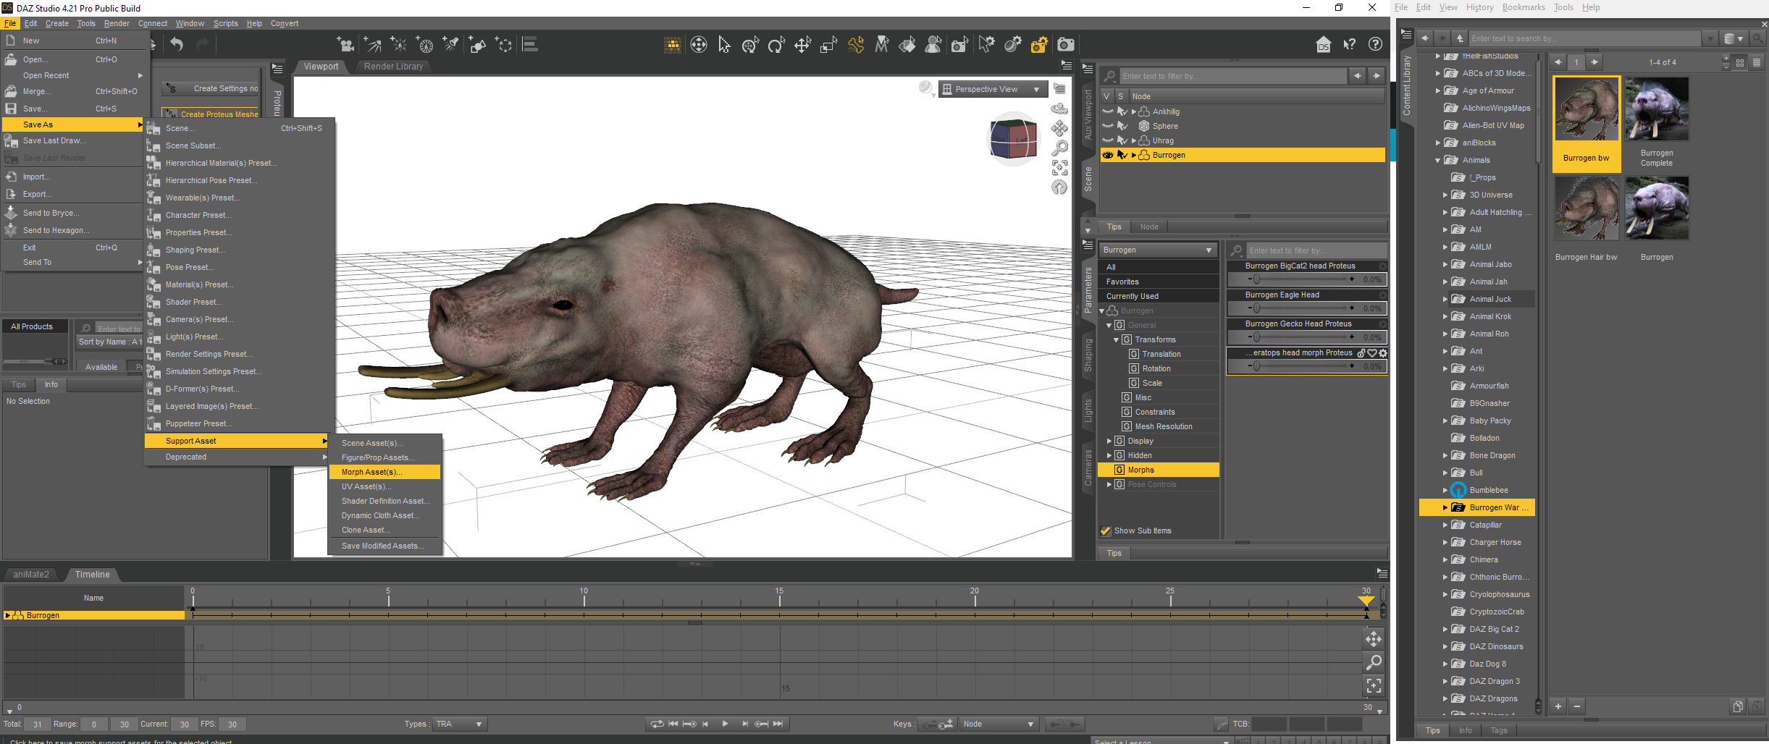
Task: Click the viewport Zoom magnifier icon
Action: click(x=1059, y=148)
